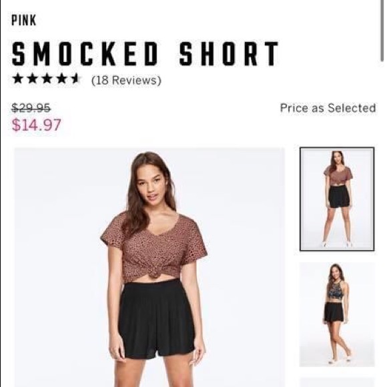The height and width of the screenshot is (387, 387).
Task: Click the $14.97 sale price
Action: 36,125
